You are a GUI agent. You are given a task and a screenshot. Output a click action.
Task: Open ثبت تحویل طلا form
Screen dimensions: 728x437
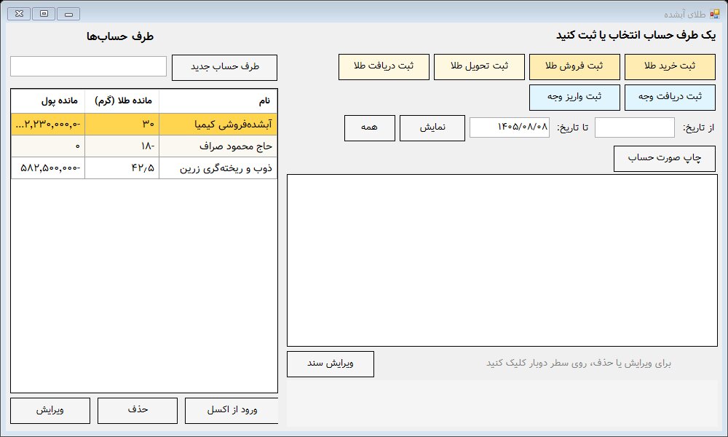[479, 67]
